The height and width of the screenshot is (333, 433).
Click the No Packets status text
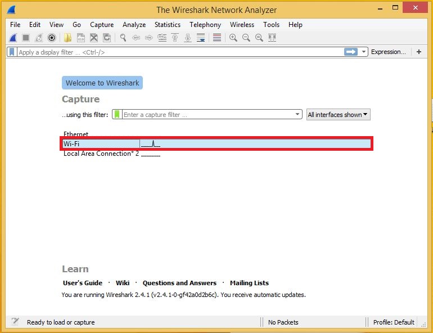pos(283,322)
